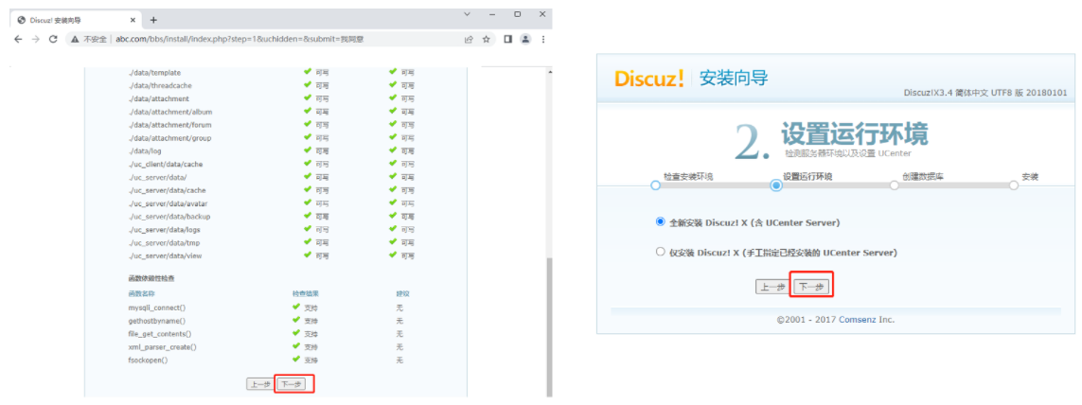This screenshot has height=405, width=1082.
Task: Click the 安装向导 title beside the logo
Action: pyautogui.click(x=734, y=78)
